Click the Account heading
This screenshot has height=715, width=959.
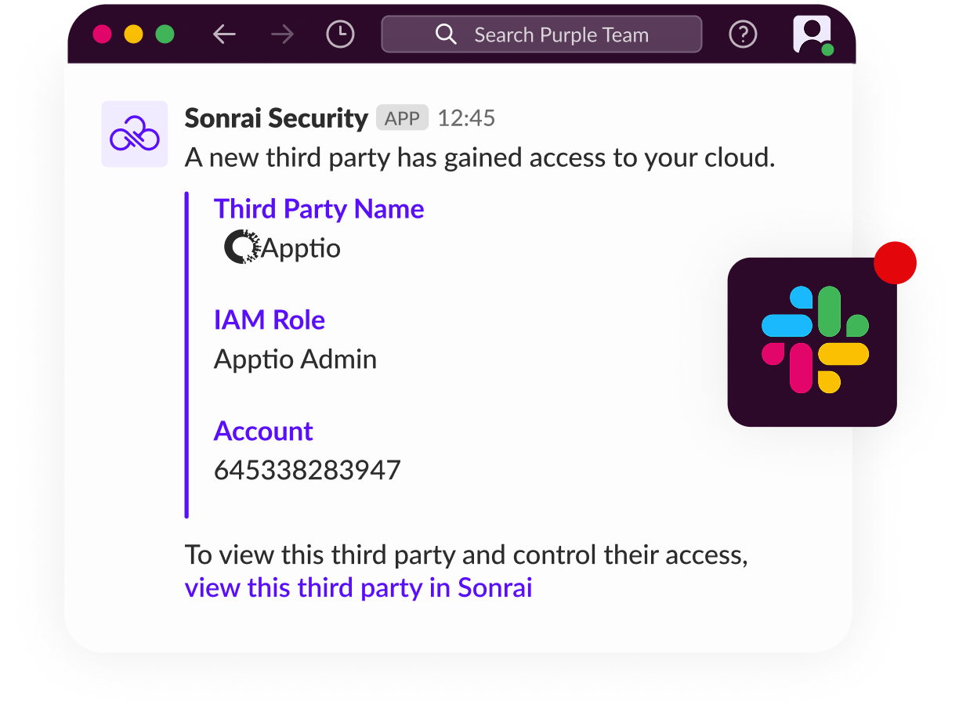[263, 431]
